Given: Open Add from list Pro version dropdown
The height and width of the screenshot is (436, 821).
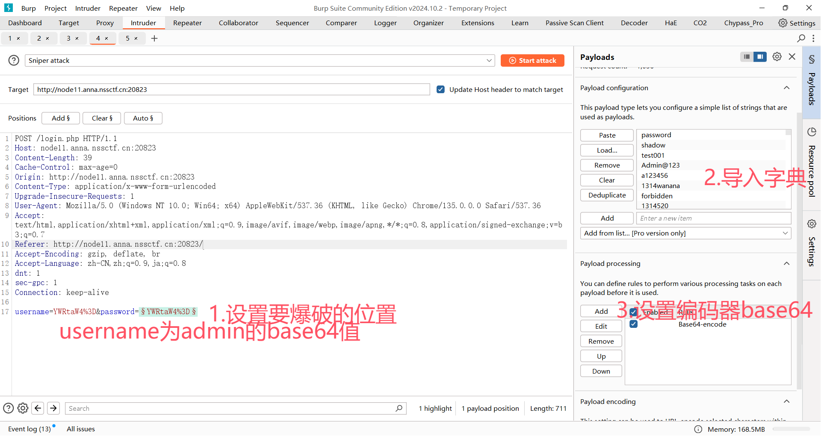Looking at the screenshot, I should click(686, 233).
